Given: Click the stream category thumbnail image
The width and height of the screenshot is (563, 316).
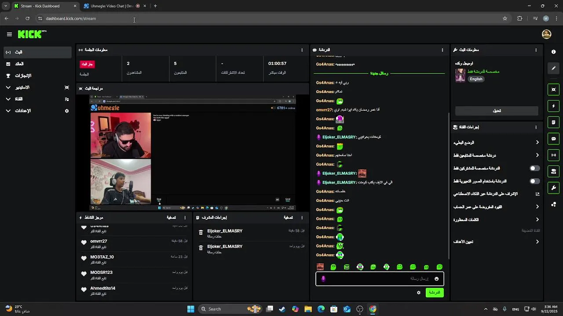Looking at the screenshot, I should click(460, 75).
